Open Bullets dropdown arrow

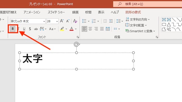pyautogui.click(x=89, y=21)
